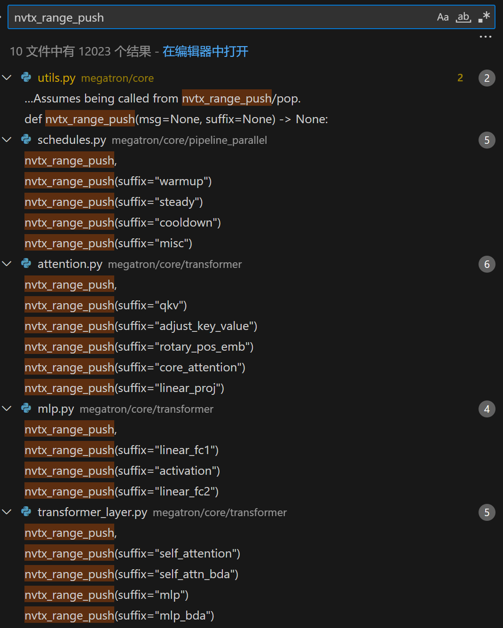Open the suffix="core_attention" search result
Image resolution: width=503 pixels, height=628 pixels.
[135, 367]
